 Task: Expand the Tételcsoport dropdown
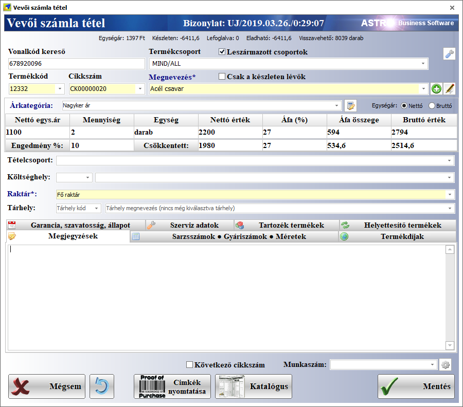click(x=450, y=161)
